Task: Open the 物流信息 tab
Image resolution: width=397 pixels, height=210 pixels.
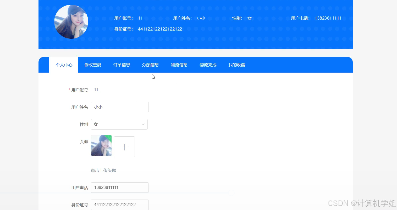Action: click(179, 65)
